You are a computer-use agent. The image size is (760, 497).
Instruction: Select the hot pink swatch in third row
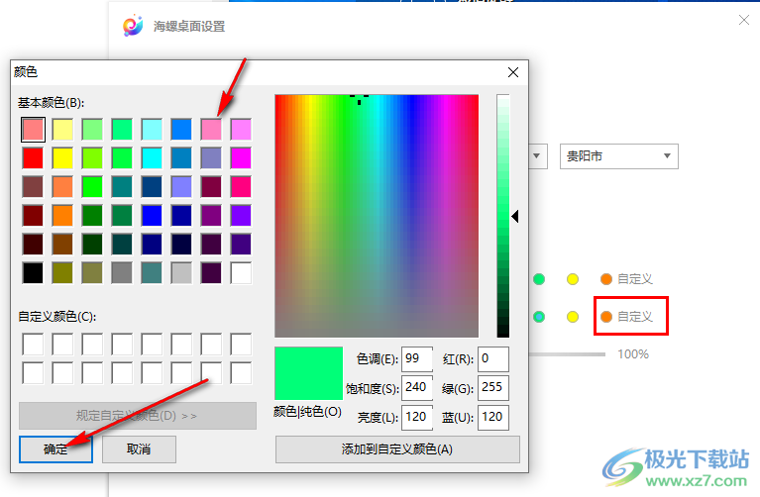pos(241,187)
